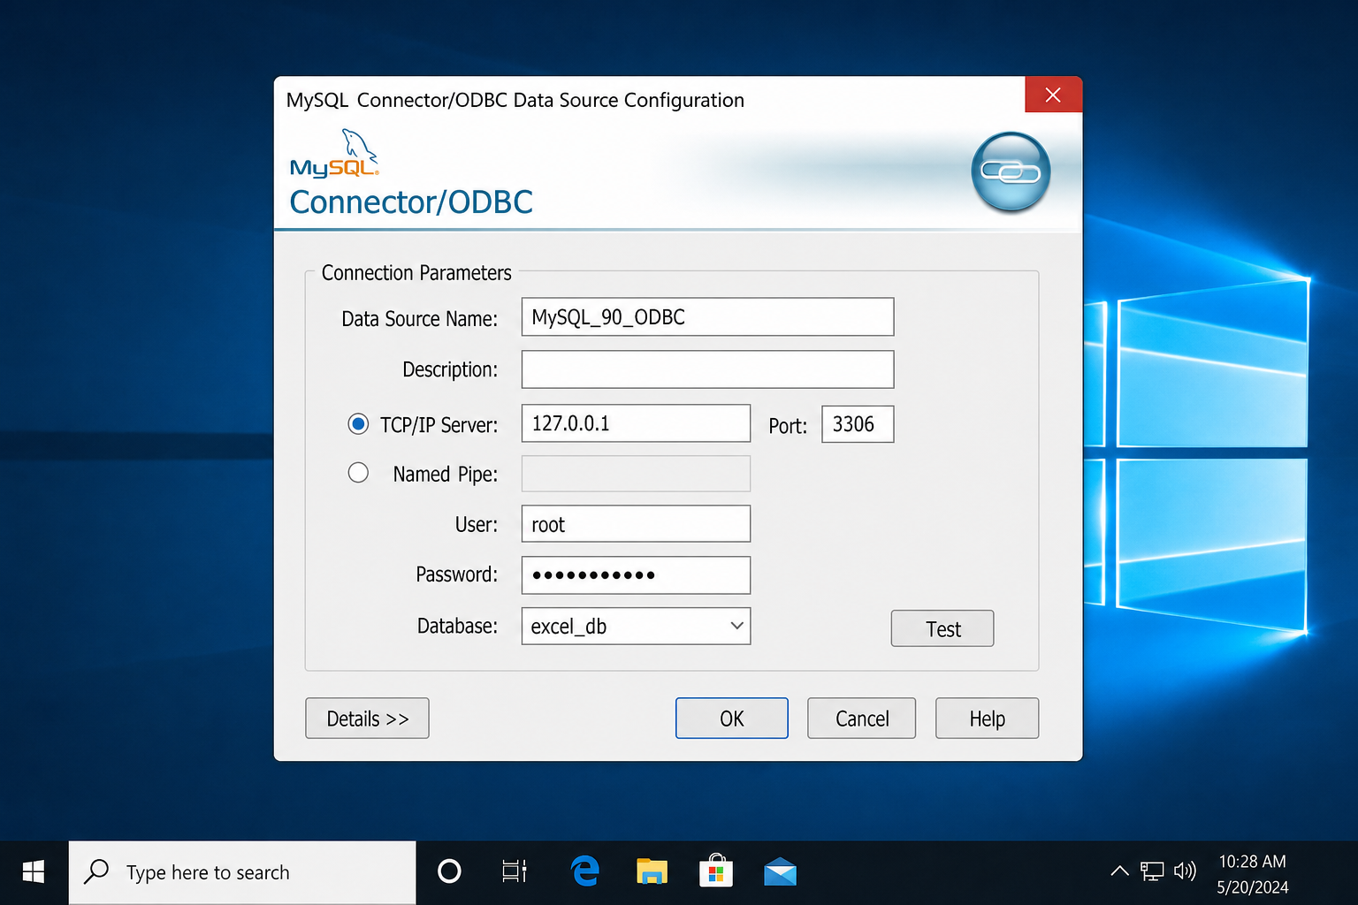Click the Database: label
The width and height of the screenshot is (1358, 905).
tap(457, 626)
